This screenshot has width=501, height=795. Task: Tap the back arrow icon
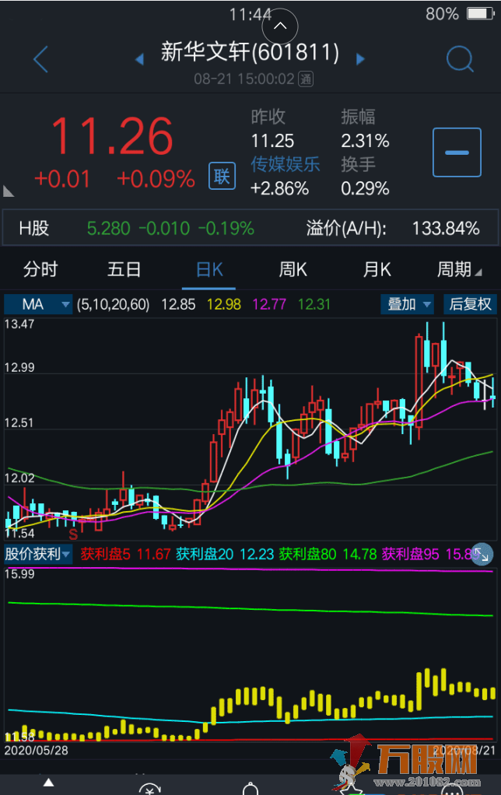click(41, 59)
